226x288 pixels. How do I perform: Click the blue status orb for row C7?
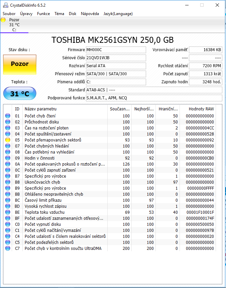[8, 249]
